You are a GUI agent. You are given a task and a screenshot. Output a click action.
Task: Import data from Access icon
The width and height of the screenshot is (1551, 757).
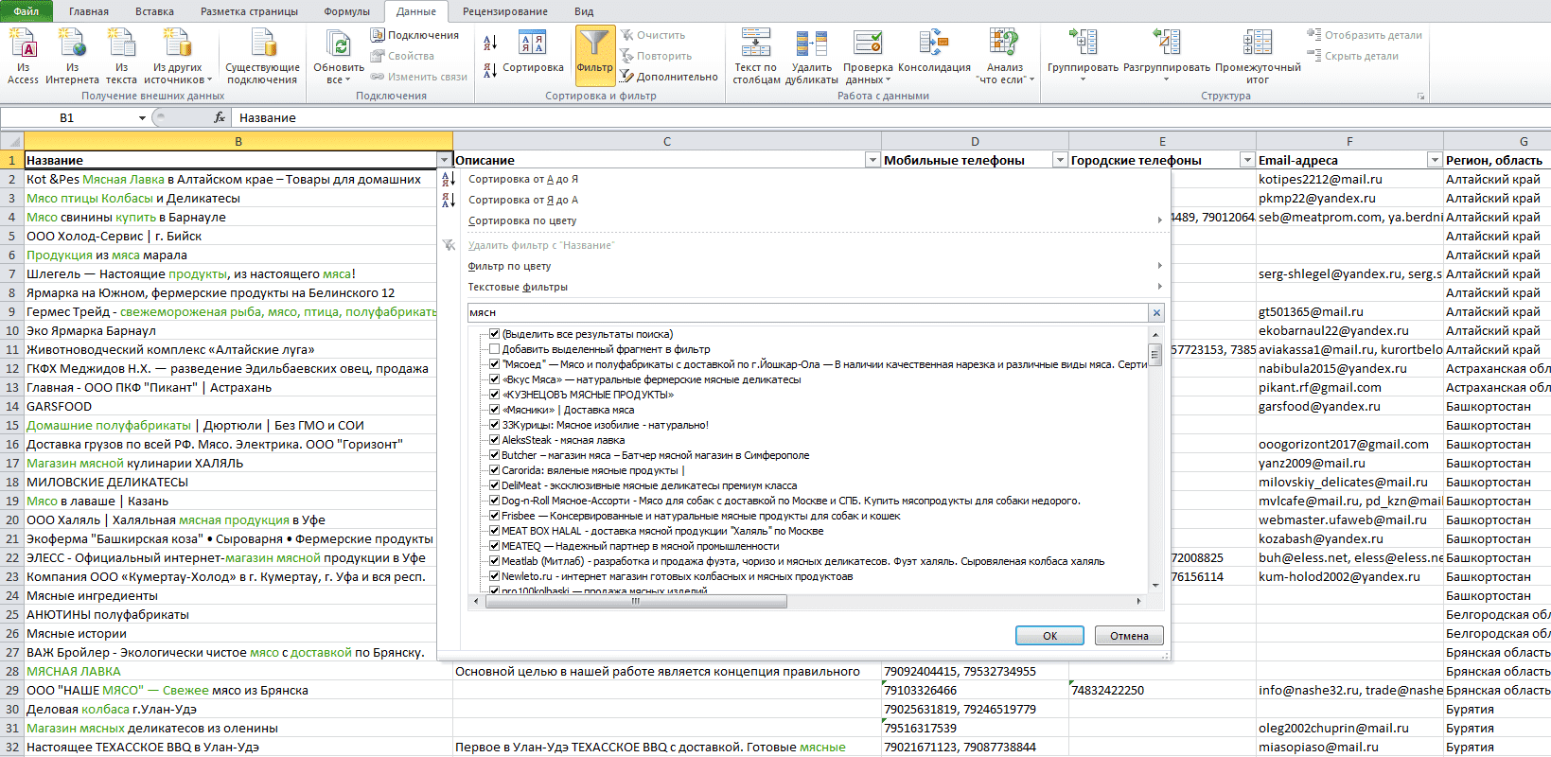pyautogui.click(x=23, y=44)
